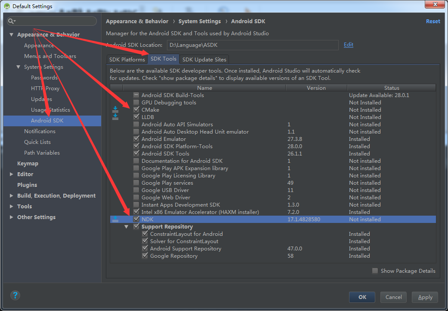Confirm with the OK button

[x=362, y=297]
